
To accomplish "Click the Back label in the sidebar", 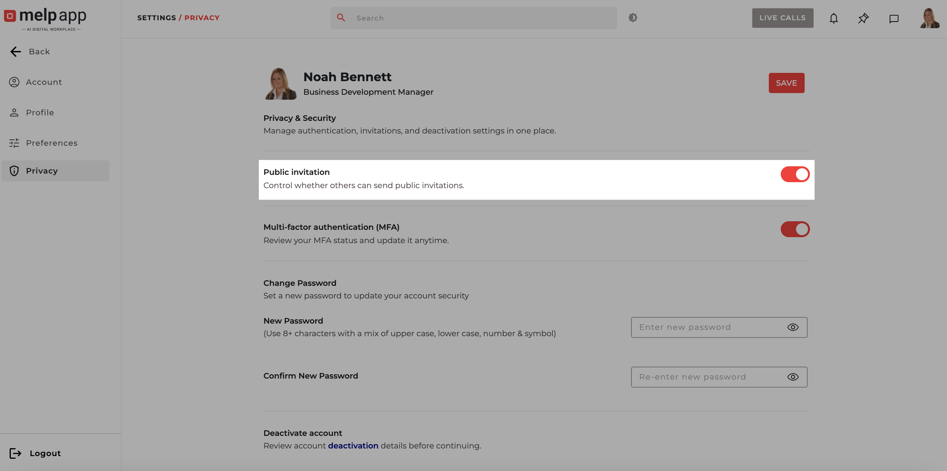I will click(x=39, y=52).
